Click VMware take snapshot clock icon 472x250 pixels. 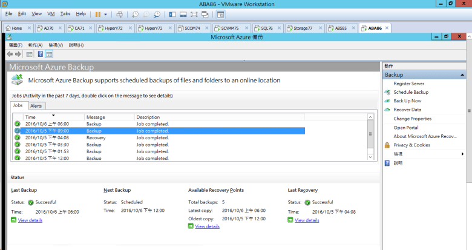135,14
